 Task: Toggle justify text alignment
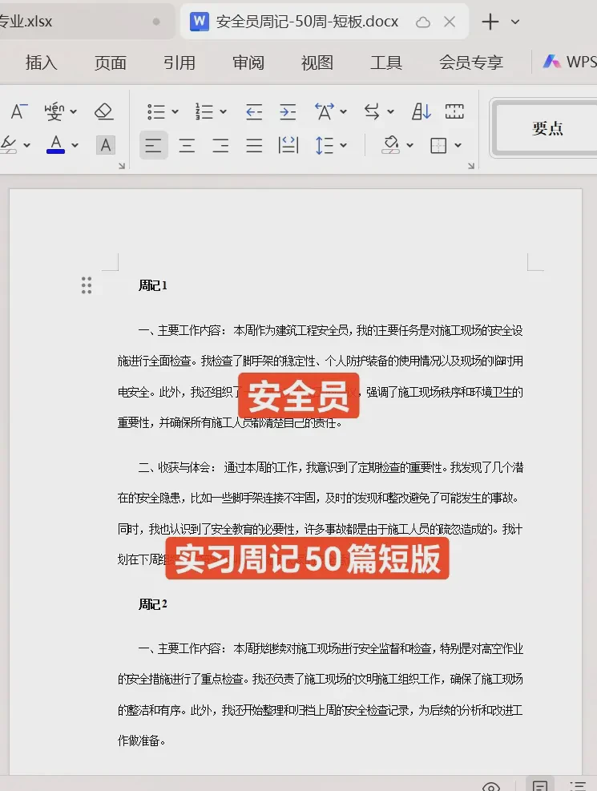pyautogui.click(x=254, y=146)
